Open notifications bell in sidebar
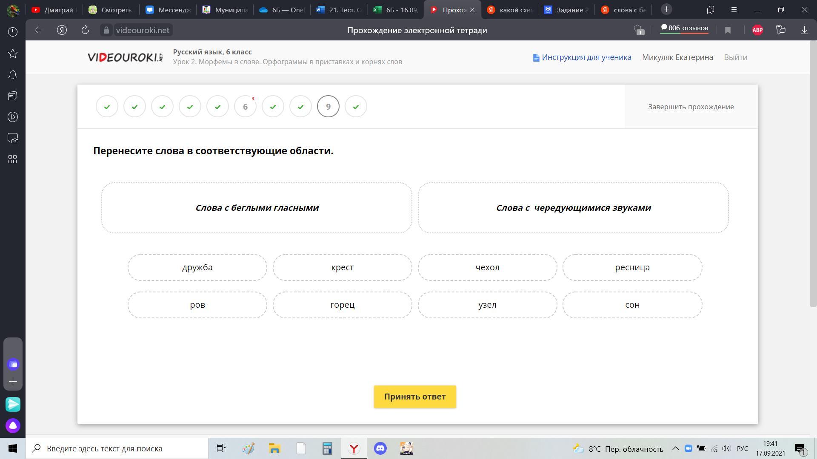Image resolution: width=817 pixels, height=459 pixels. [13, 75]
